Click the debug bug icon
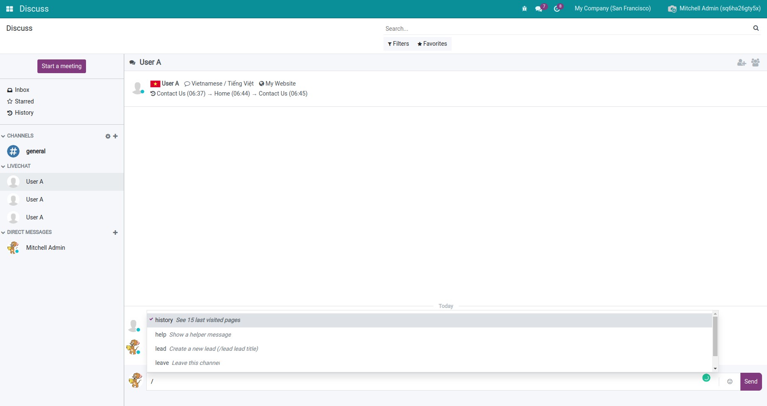The height and width of the screenshot is (406, 767). (x=524, y=9)
